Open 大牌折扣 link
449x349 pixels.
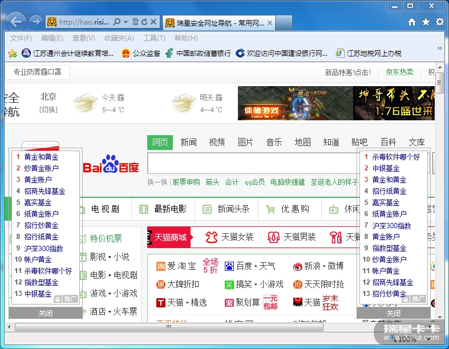tap(177, 285)
